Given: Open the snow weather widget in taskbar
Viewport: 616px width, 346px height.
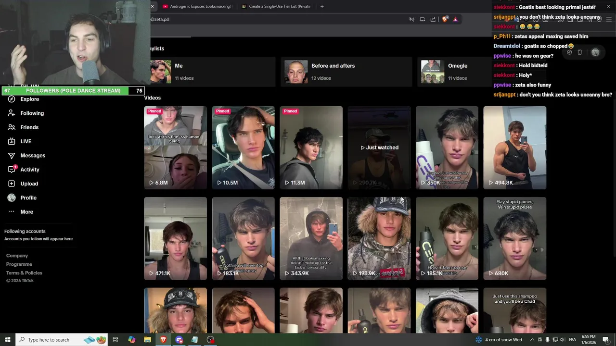Looking at the screenshot, I should pos(499,340).
